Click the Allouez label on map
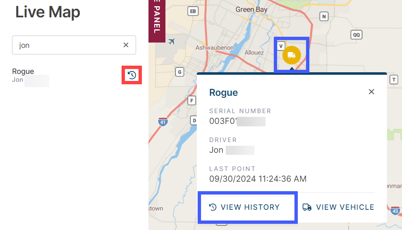 click(x=254, y=52)
